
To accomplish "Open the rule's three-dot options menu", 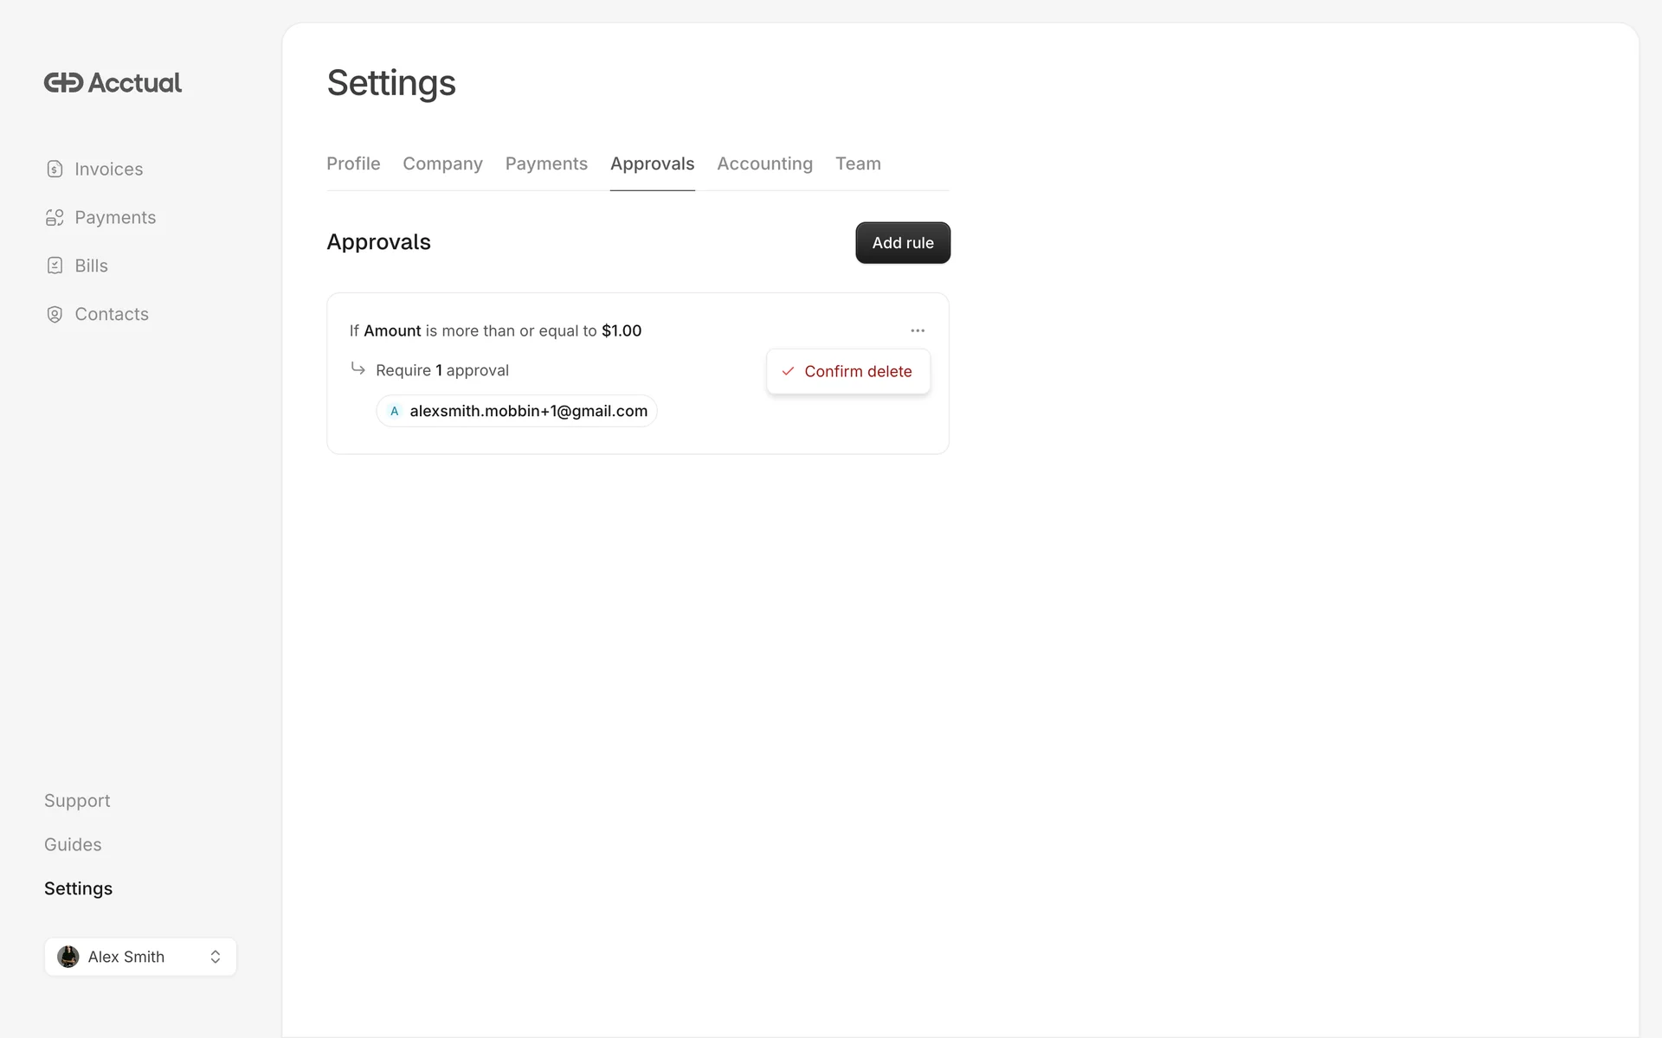I will coord(918,330).
